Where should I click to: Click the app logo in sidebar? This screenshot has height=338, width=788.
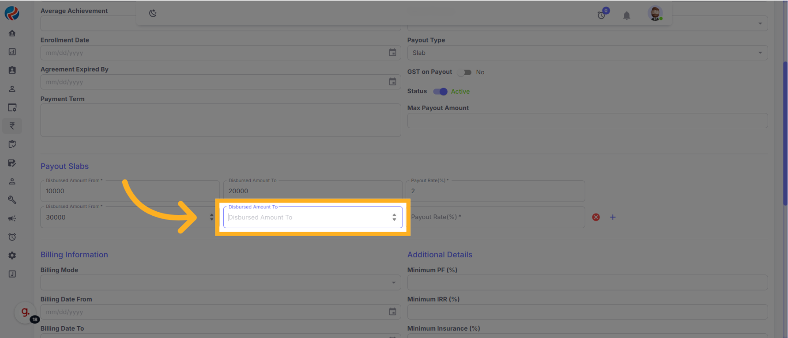(12, 13)
